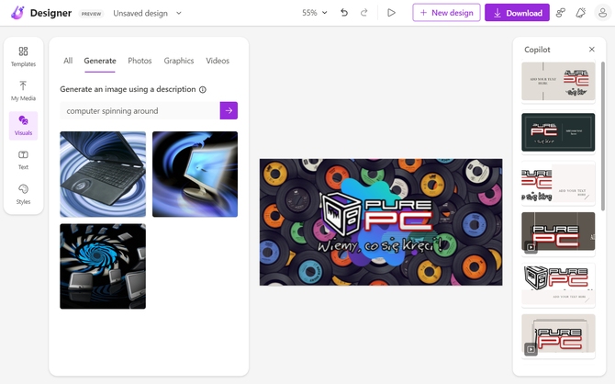
Task: Click the vinyl records design canvas
Action: point(381,221)
